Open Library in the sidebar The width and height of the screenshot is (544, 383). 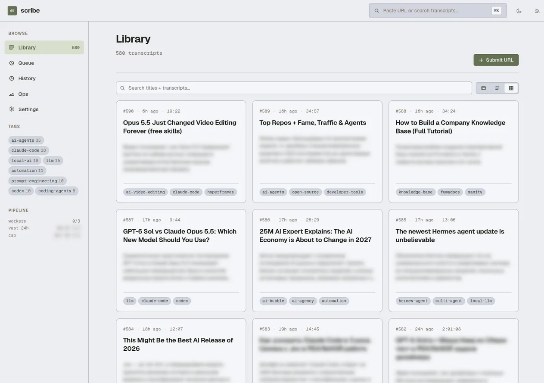pos(44,47)
